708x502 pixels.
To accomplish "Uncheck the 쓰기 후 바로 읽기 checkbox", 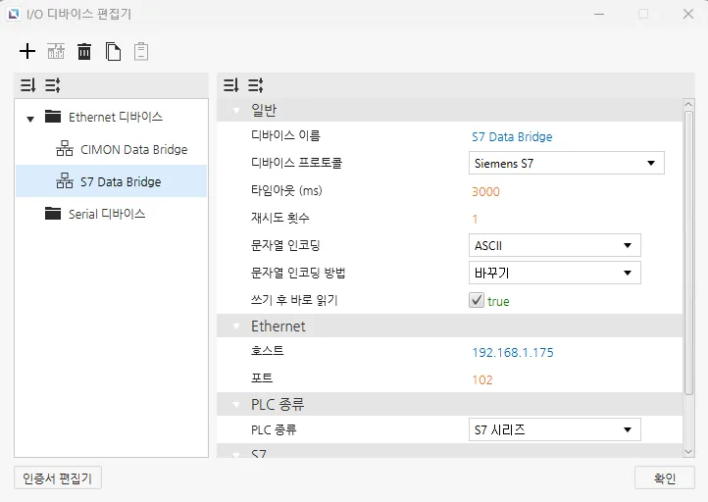I will click(x=477, y=301).
